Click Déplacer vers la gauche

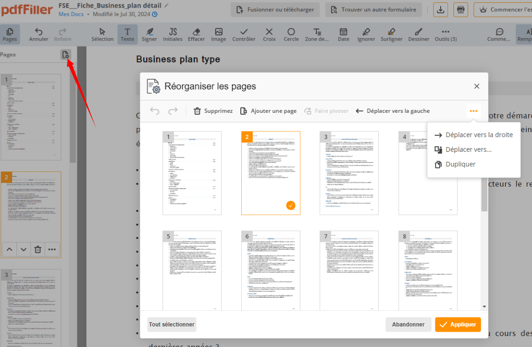pyautogui.click(x=393, y=111)
